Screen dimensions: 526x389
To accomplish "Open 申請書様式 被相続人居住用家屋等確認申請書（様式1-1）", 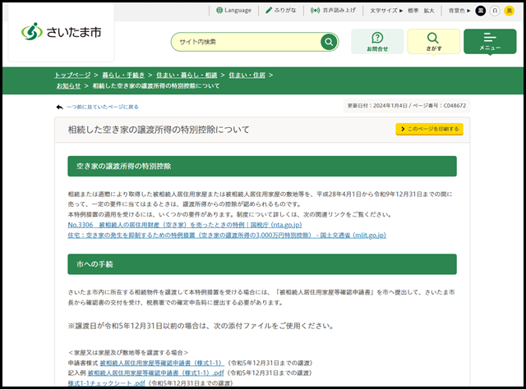I will tap(162, 363).
